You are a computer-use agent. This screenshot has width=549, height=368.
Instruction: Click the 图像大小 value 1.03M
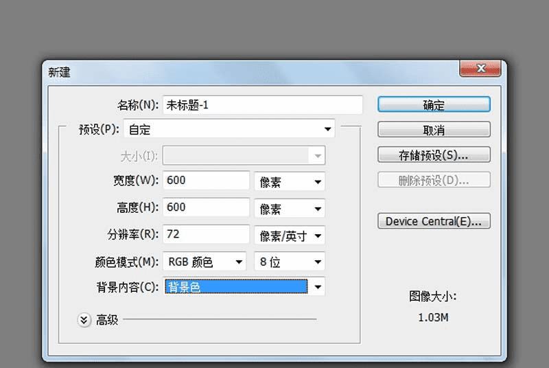coord(433,317)
